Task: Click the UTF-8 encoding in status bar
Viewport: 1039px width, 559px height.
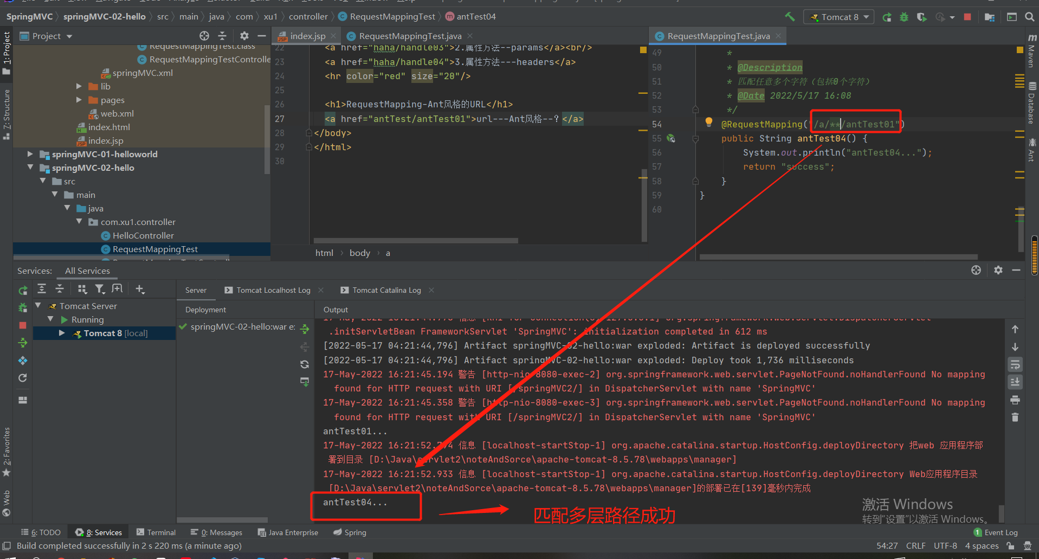Action: click(945, 546)
